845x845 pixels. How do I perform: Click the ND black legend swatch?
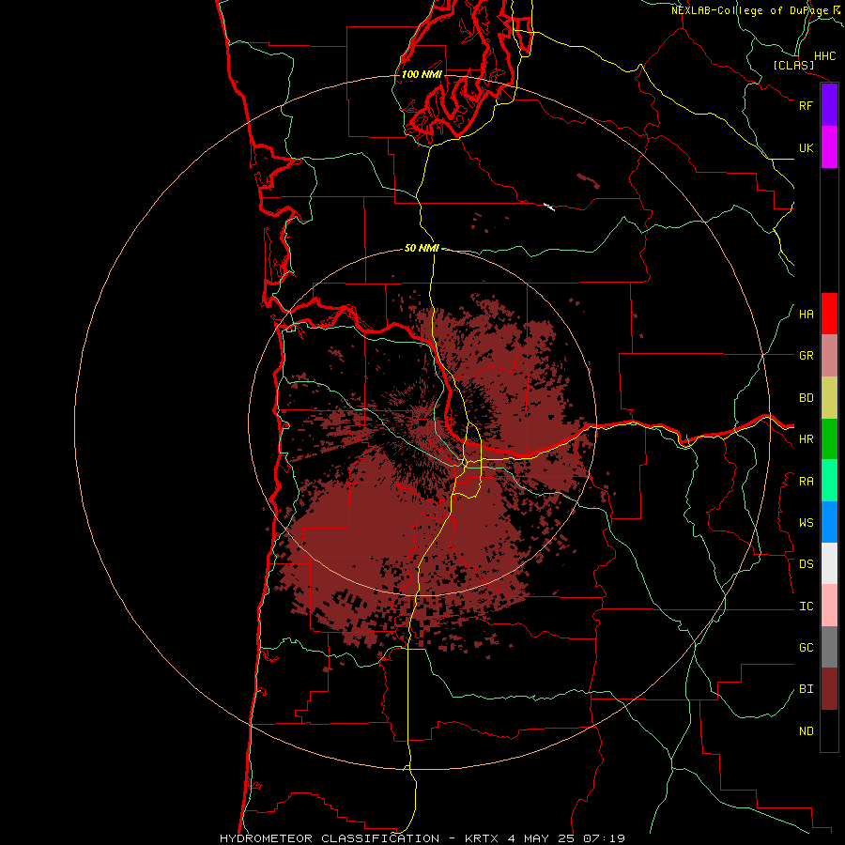829,730
